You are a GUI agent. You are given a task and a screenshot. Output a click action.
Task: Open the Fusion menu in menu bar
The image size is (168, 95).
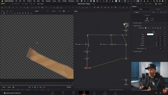(54, 1)
